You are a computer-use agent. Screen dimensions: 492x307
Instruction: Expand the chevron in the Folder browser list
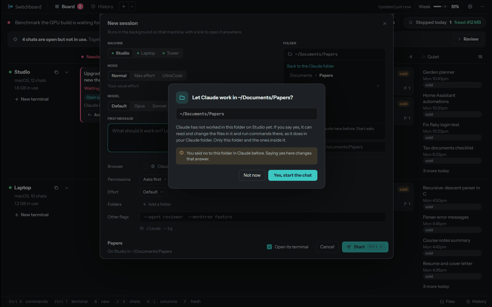click(378, 86)
